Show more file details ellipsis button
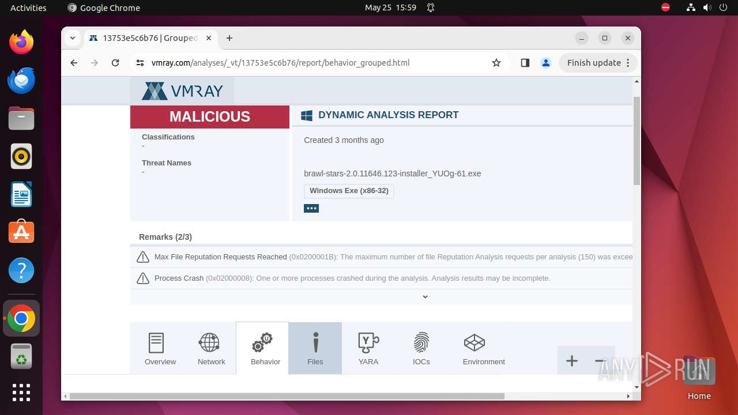Image resolution: width=738 pixels, height=415 pixels. point(311,208)
